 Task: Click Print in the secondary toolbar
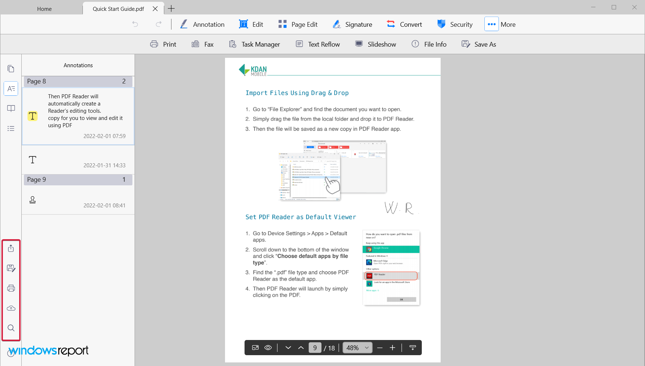[163, 44]
